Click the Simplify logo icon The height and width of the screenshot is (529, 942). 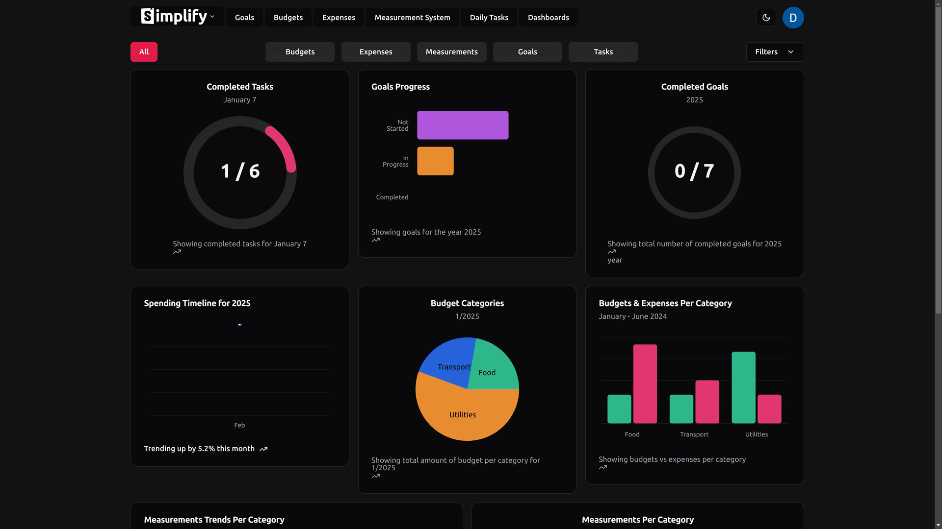tap(148, 16)
